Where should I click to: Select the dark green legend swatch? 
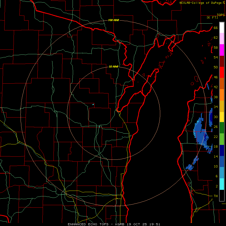coord(222,128)
